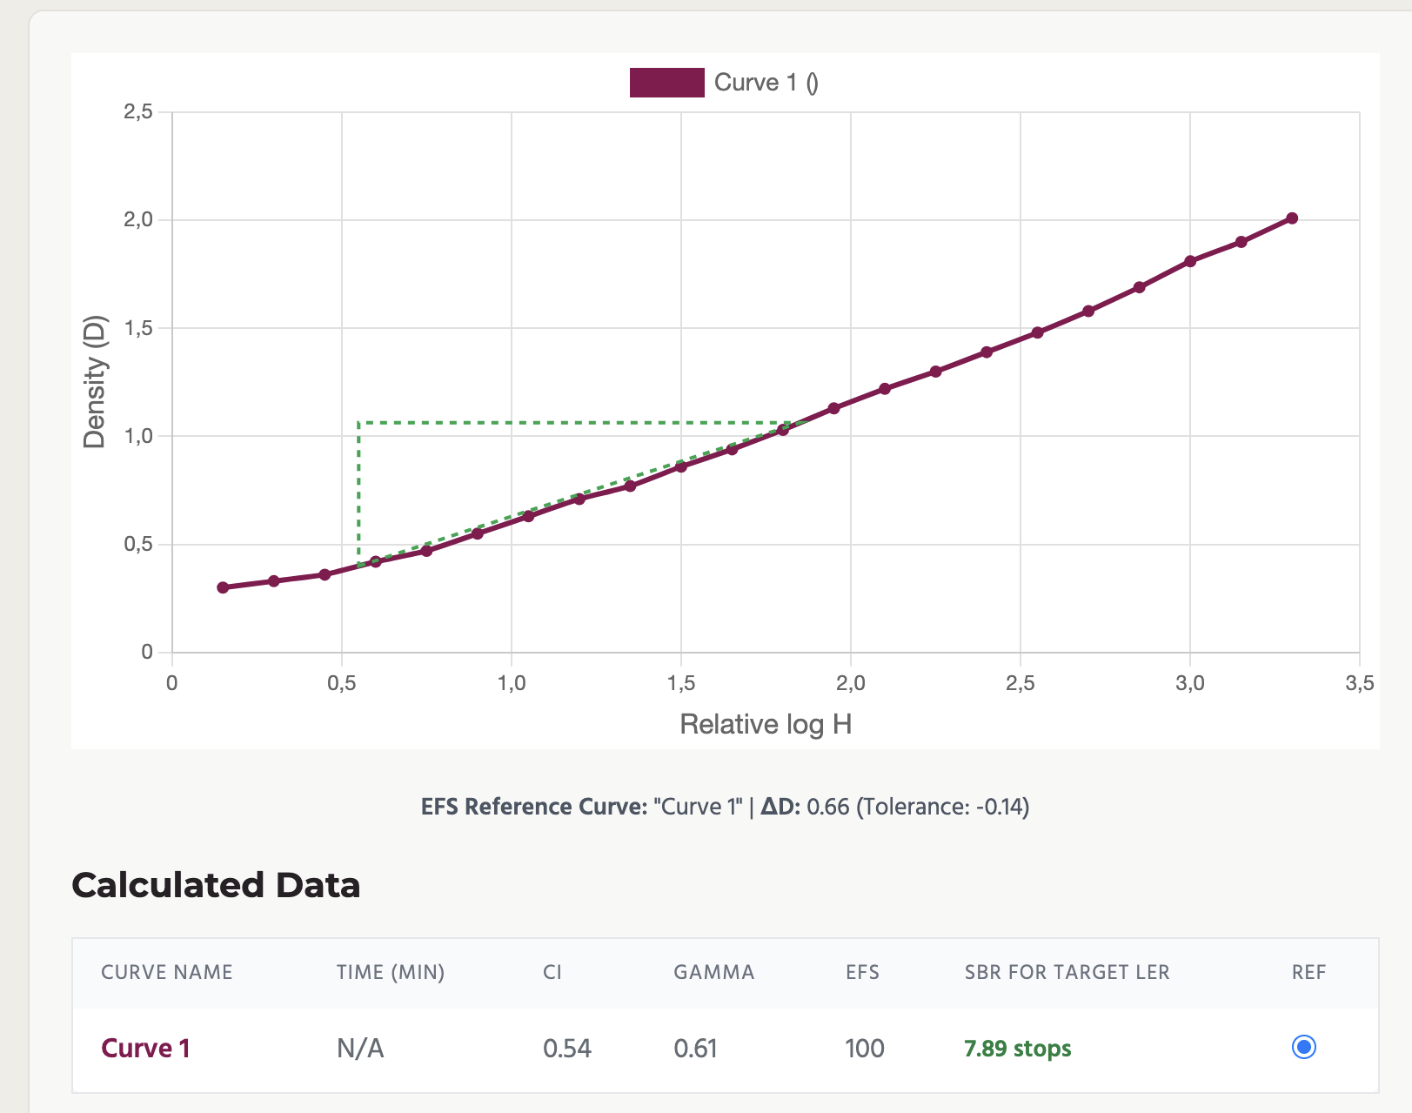Click the data point at log H 3,0
This screenshot has width=1412, height=1113.
[x=1190, y=261]
